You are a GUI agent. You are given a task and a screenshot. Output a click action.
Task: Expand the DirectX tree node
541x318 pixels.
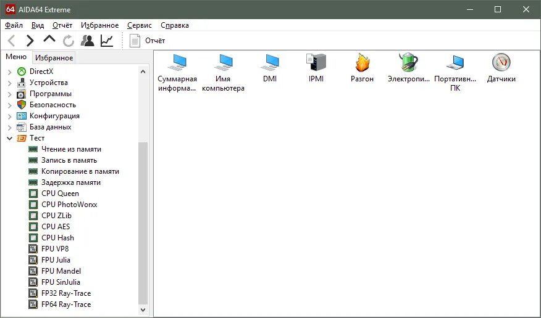click(10, 71)
